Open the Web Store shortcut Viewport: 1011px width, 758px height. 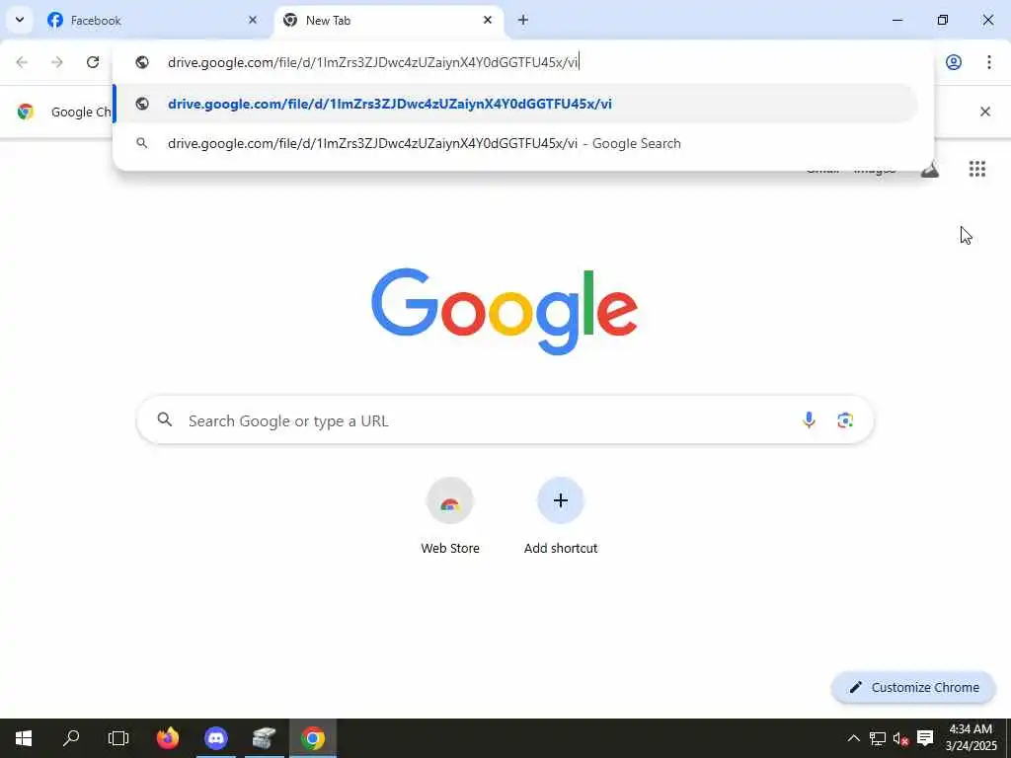(x=450, y=516)
